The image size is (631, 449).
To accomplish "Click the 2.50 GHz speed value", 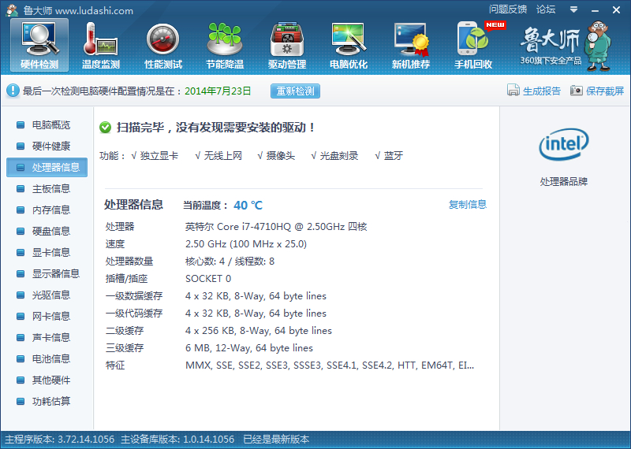I will [x=246, y=244].
